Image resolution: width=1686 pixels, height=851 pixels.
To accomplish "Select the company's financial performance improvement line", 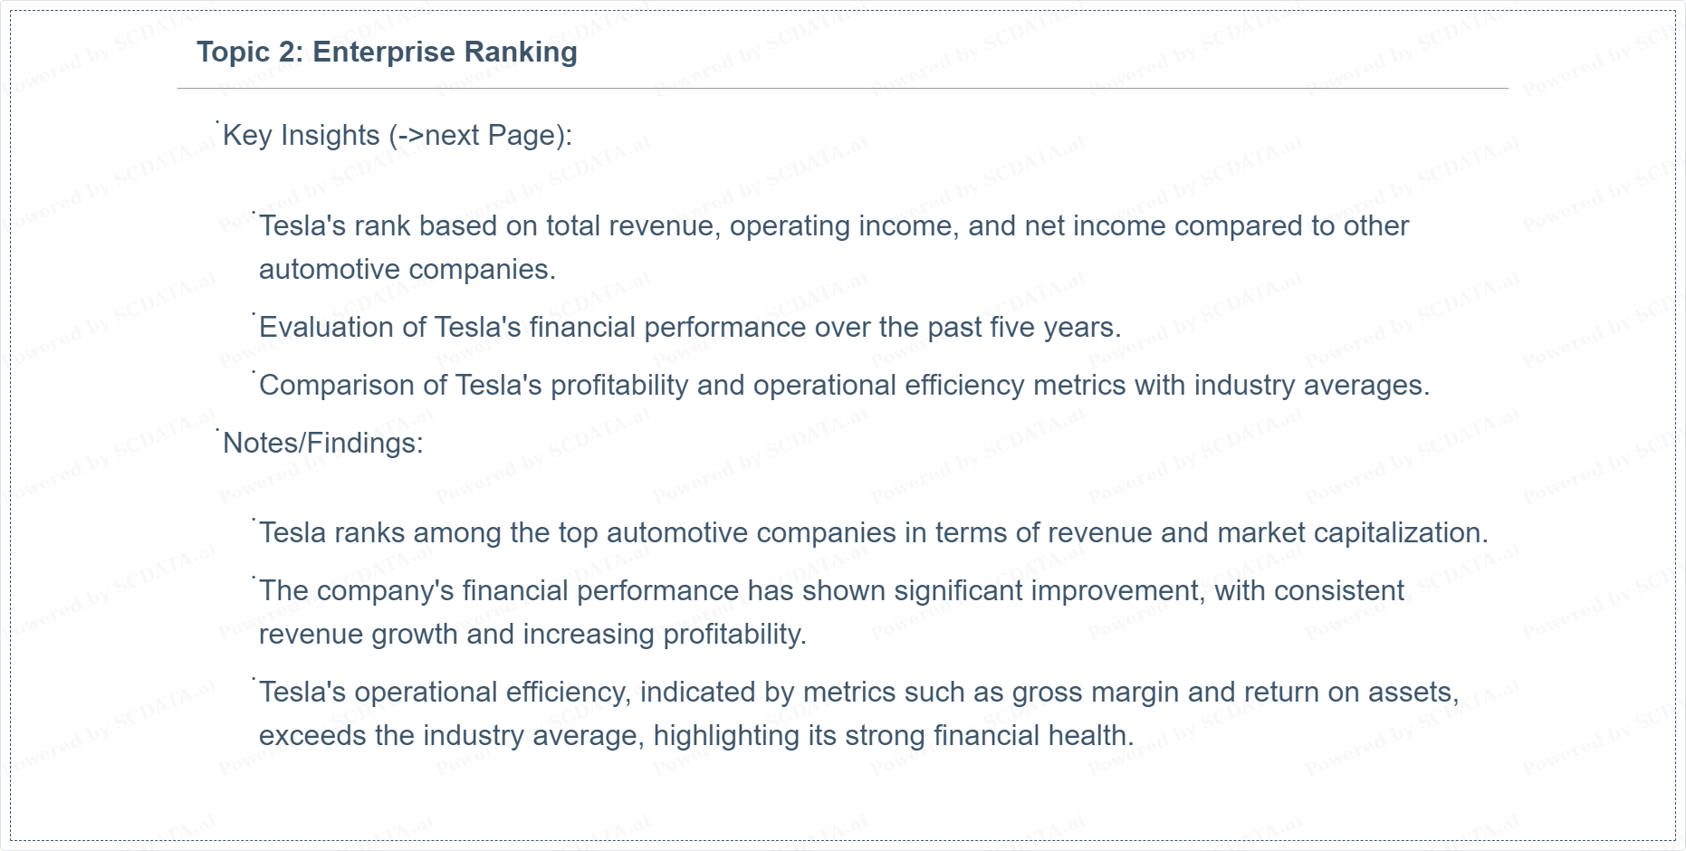I will coord(831,590).
